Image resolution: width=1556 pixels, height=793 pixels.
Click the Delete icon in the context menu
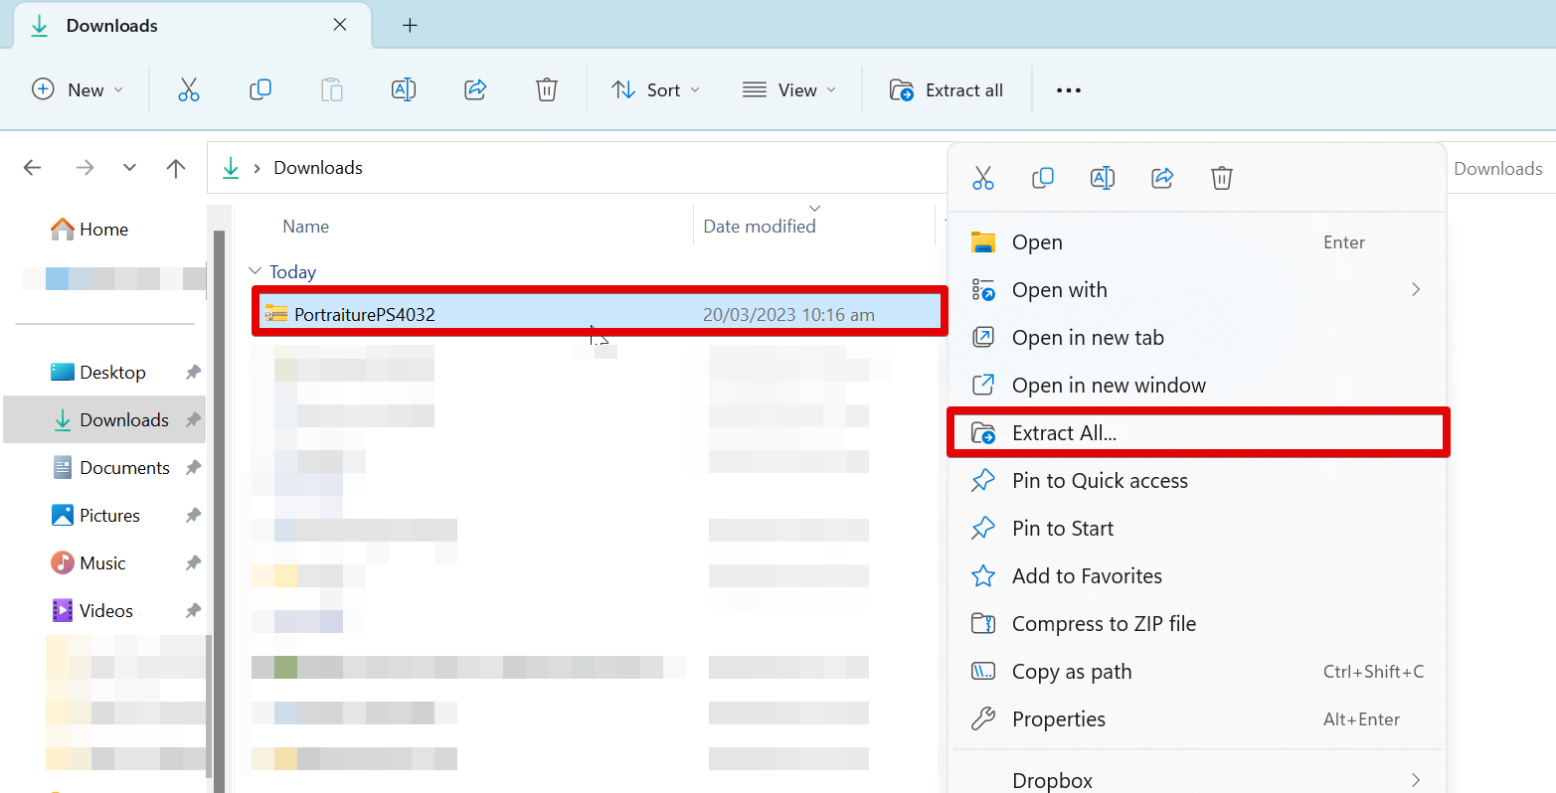[1222, 178]
